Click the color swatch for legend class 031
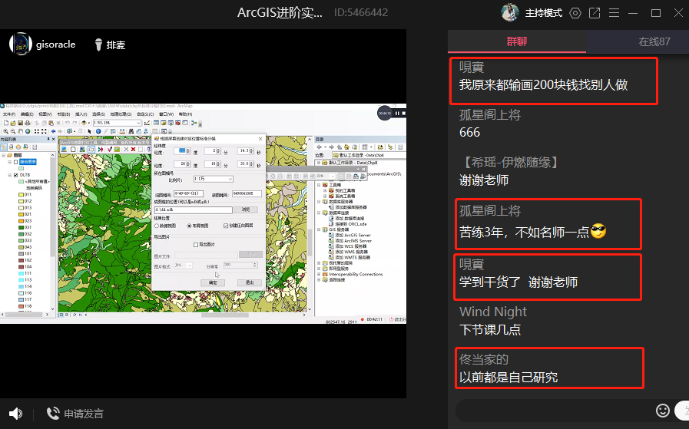This screenshot has height=429, width=689. pyautogui.click(x=21, y=227)
